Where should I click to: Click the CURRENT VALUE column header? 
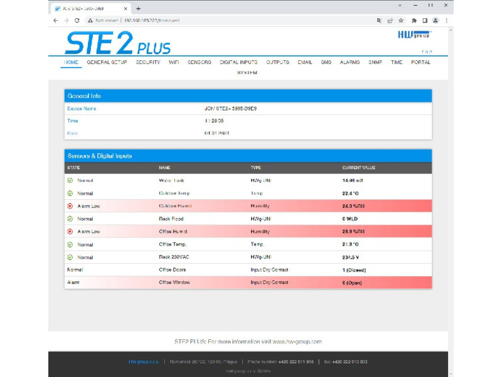359,168
